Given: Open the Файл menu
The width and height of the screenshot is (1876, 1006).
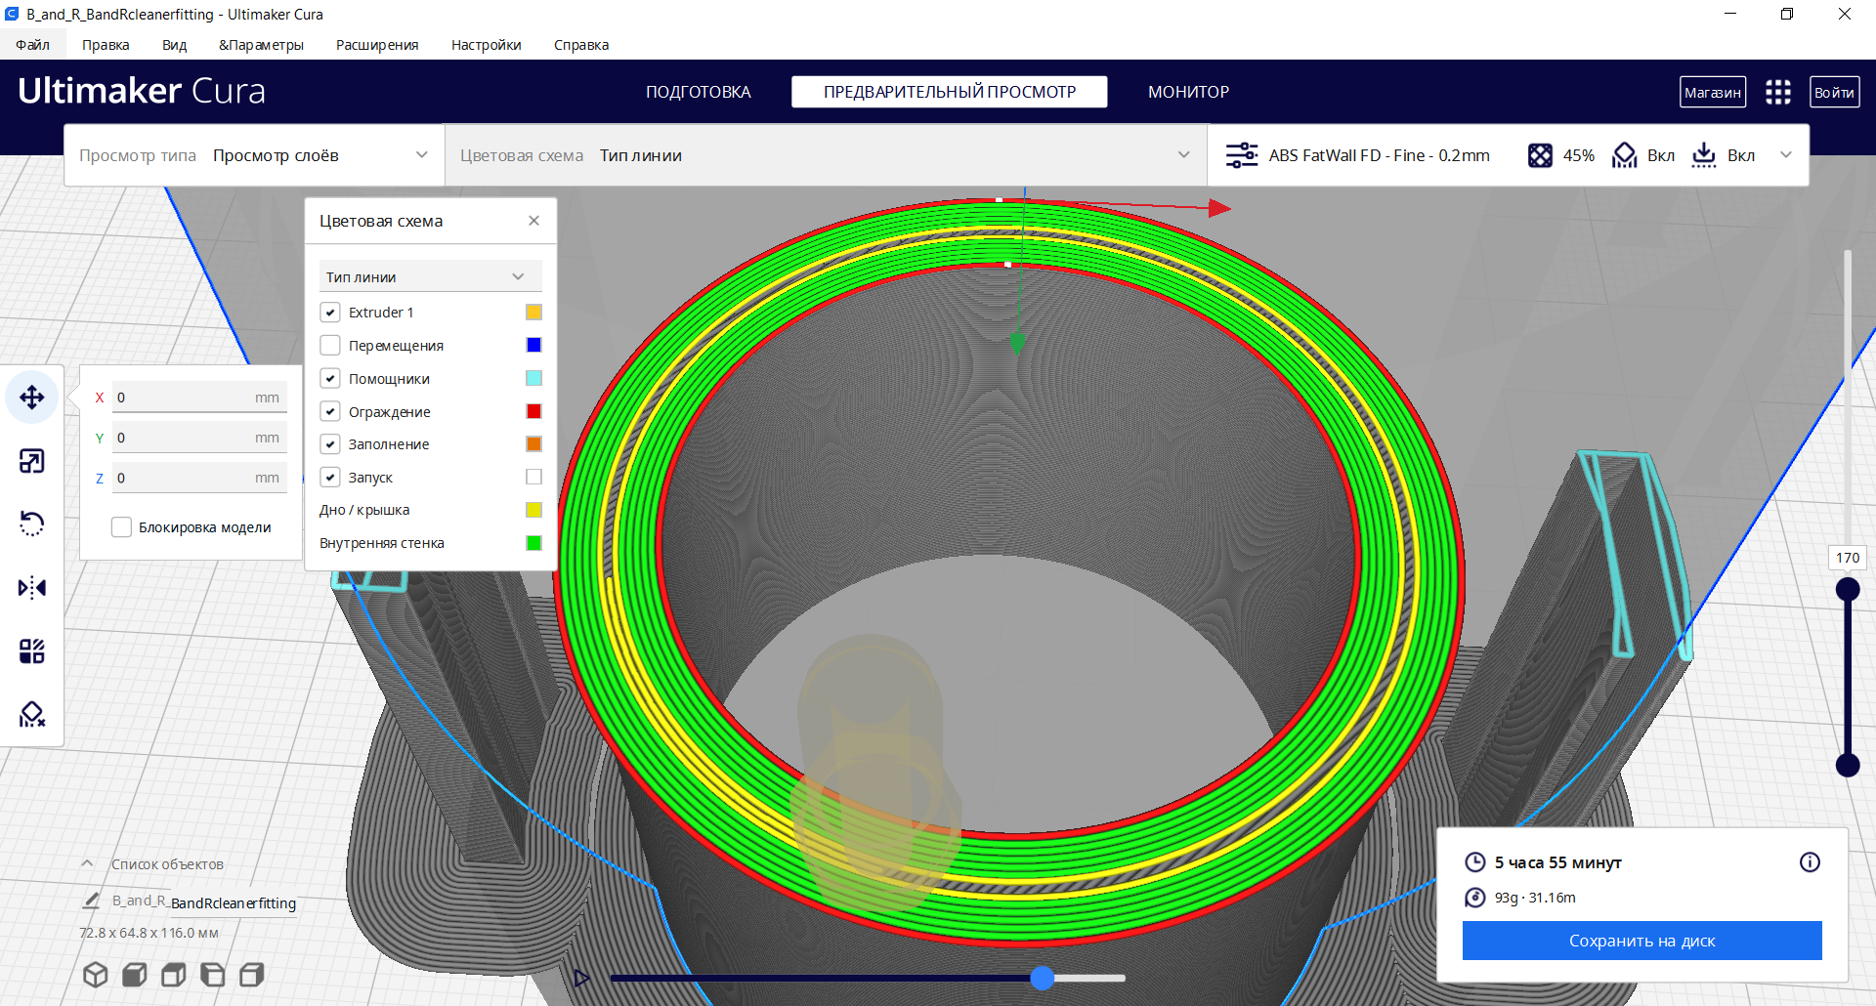Looking at the screenshot, I should click(x=32, y=45).
